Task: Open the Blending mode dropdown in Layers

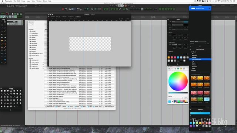Action: point(200,41)
